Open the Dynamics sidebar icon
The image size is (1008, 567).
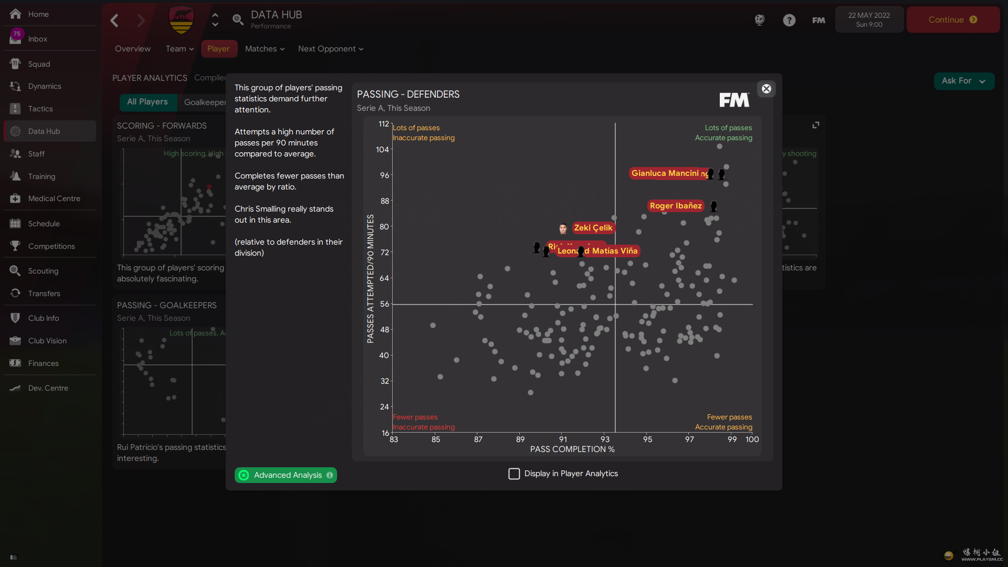[x=15, y=86]
